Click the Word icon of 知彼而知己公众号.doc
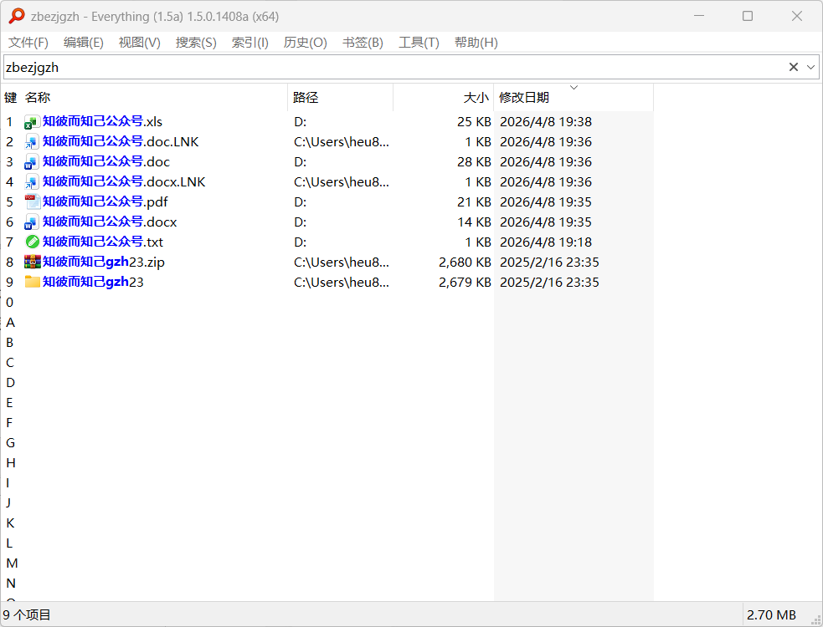823x627 pixels. (32, 162)
